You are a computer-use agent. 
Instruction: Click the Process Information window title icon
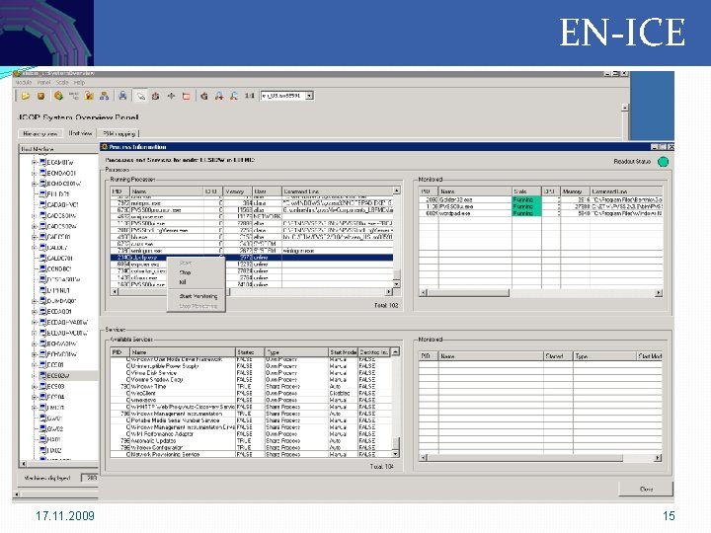[x=105, y=147]
